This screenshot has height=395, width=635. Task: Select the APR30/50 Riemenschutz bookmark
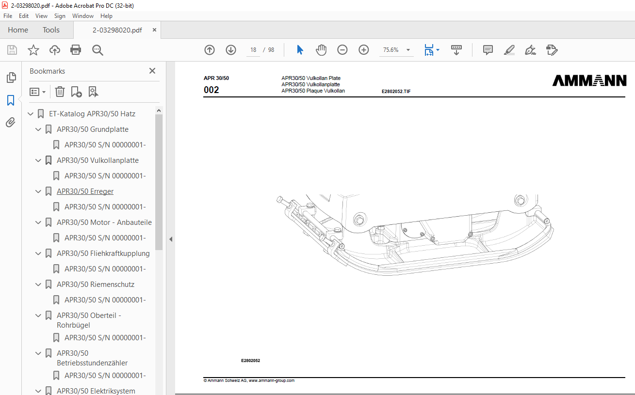(x=96, y=284)
